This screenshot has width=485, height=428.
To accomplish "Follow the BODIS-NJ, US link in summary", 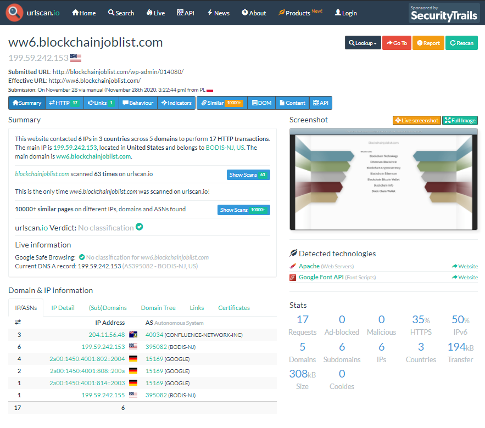I will click(225, 148).
